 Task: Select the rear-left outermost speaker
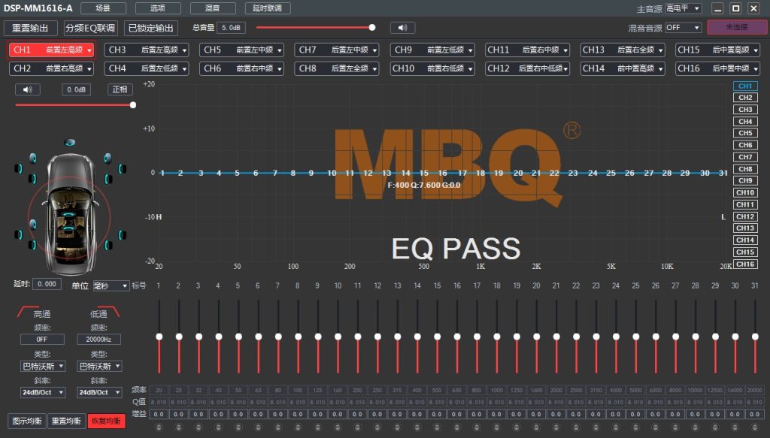coord(18,235)
